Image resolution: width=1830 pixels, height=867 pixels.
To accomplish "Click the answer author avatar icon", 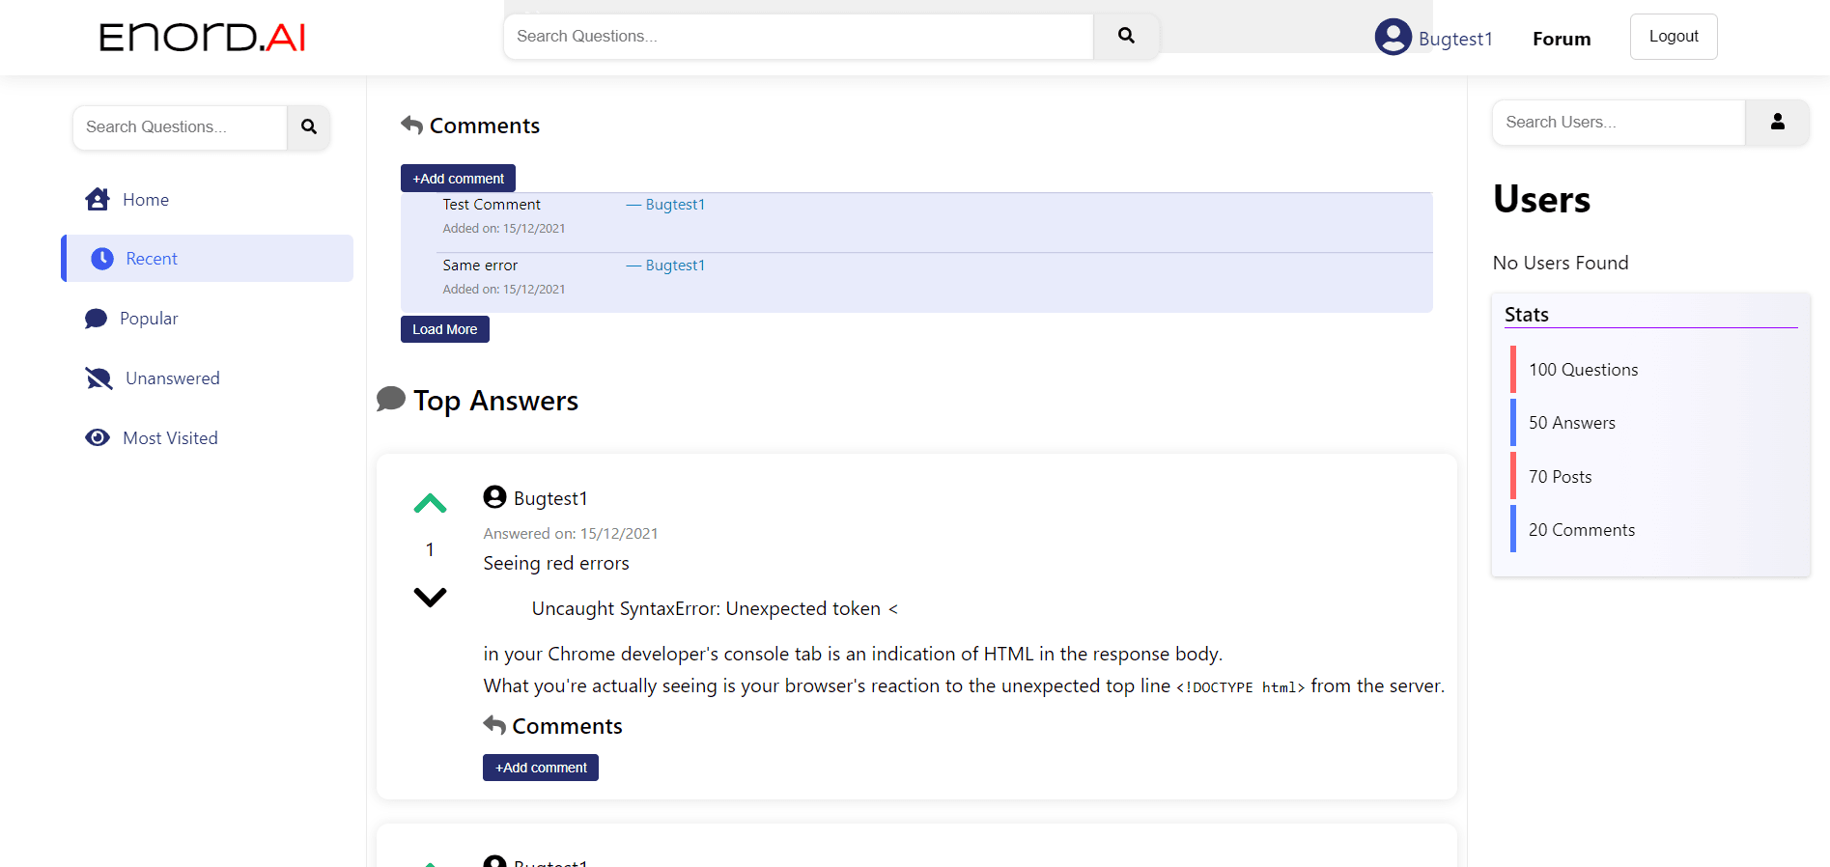I will [494, 497].
